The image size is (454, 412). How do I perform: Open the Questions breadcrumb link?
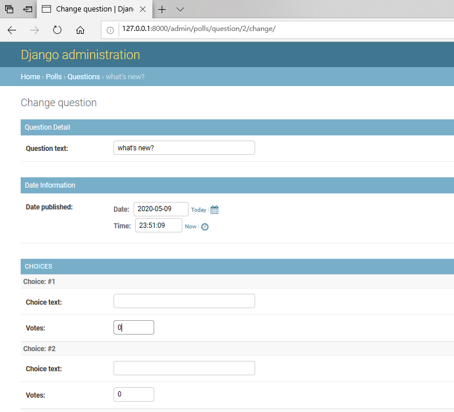pyautogui.click(x=83, y=76)
